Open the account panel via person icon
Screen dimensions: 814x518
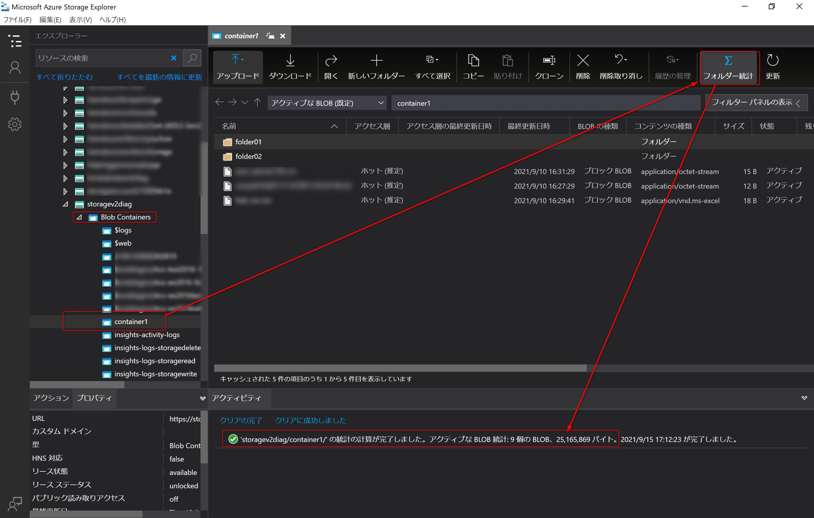[x=15, y=67]
